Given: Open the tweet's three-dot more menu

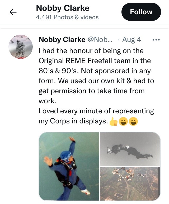Looking at the screenshot, I should (156, 40).
